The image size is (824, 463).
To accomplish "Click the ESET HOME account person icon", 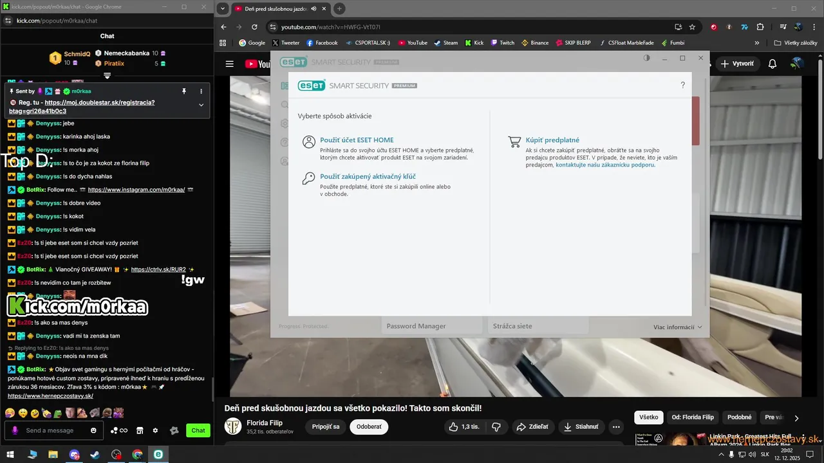I will (x=309, y=142).
